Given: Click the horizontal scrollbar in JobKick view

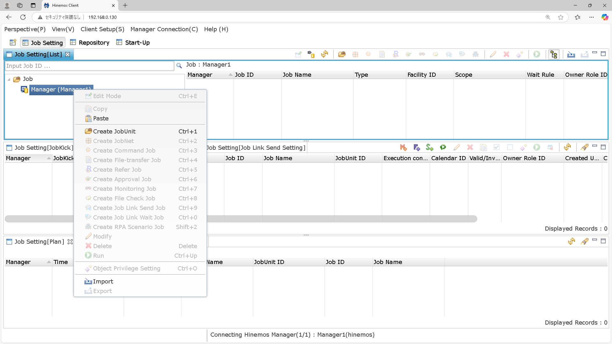Looking at the screenshot, I should [x=319, y=219].
